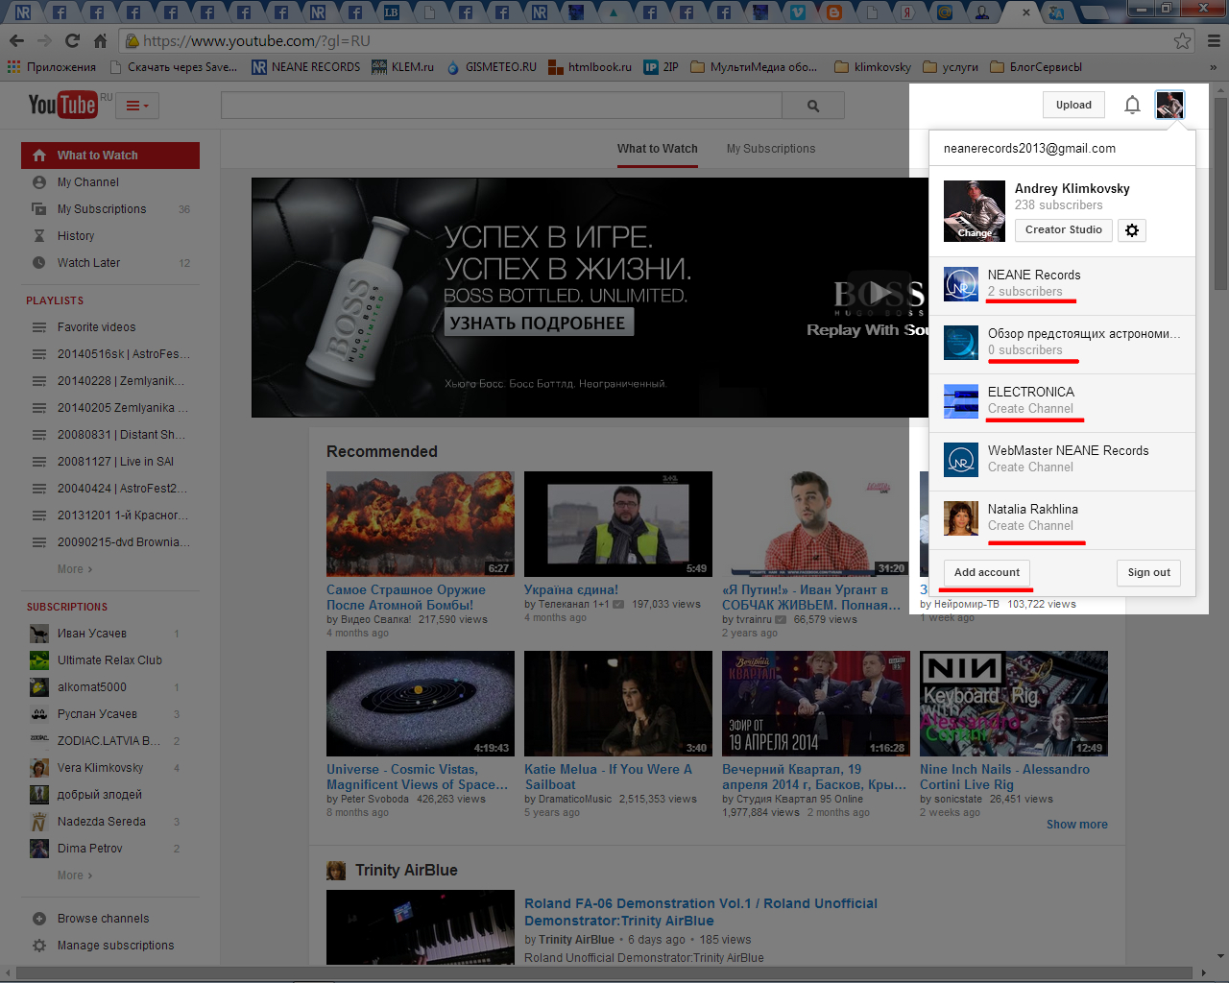The height and width of the screenshot is (983, 1229).
Task: Click browser Back arrow
Action: [16, 40]
